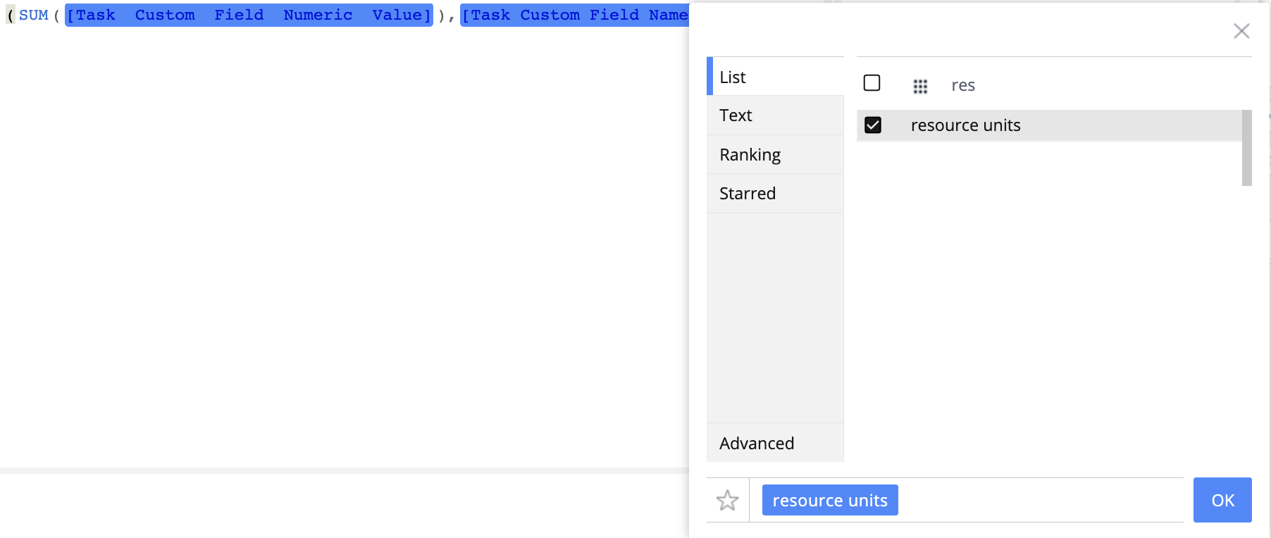
Task: Click the list vertical scrollbar
Action: pyautogui.click(x=1246, y=148)
